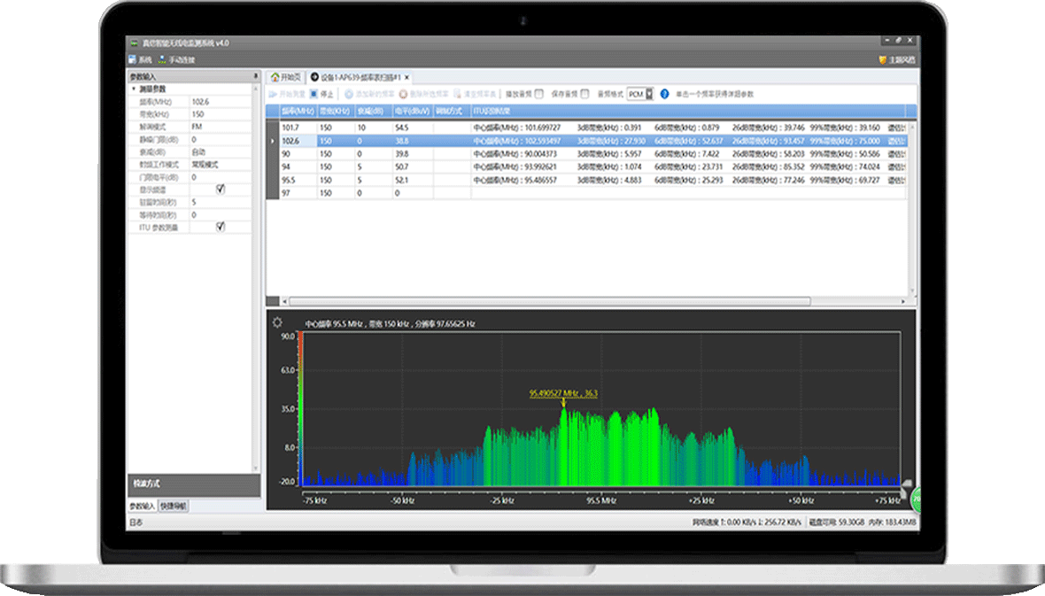The height and width of the screenshot is (596, 1045).
Task: Click the clear frequency table icon
Action: coord(457,94)
